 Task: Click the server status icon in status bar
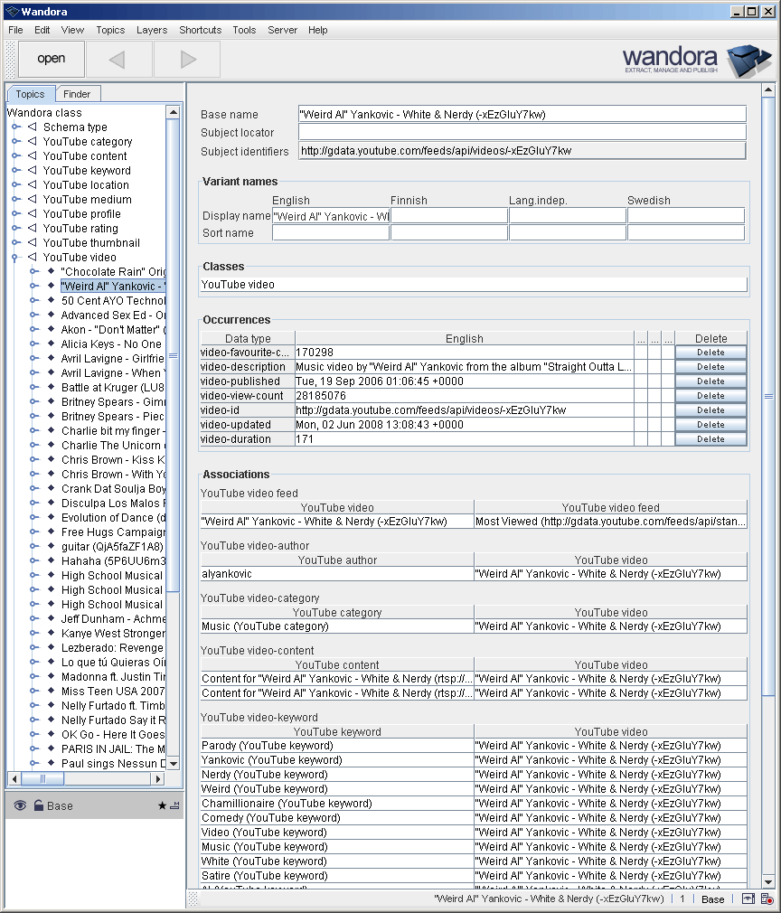tap(767, 899)
